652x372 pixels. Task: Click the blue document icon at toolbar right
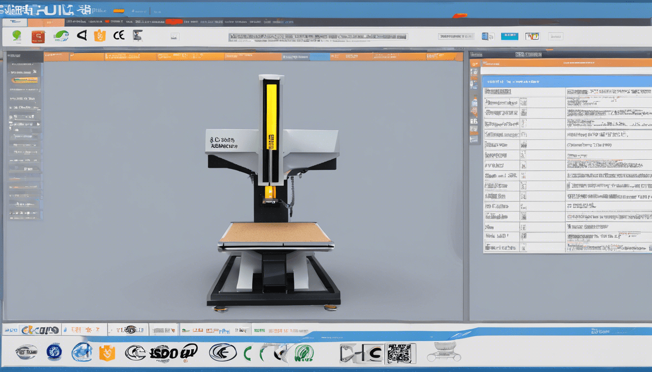tap(485, 36)
